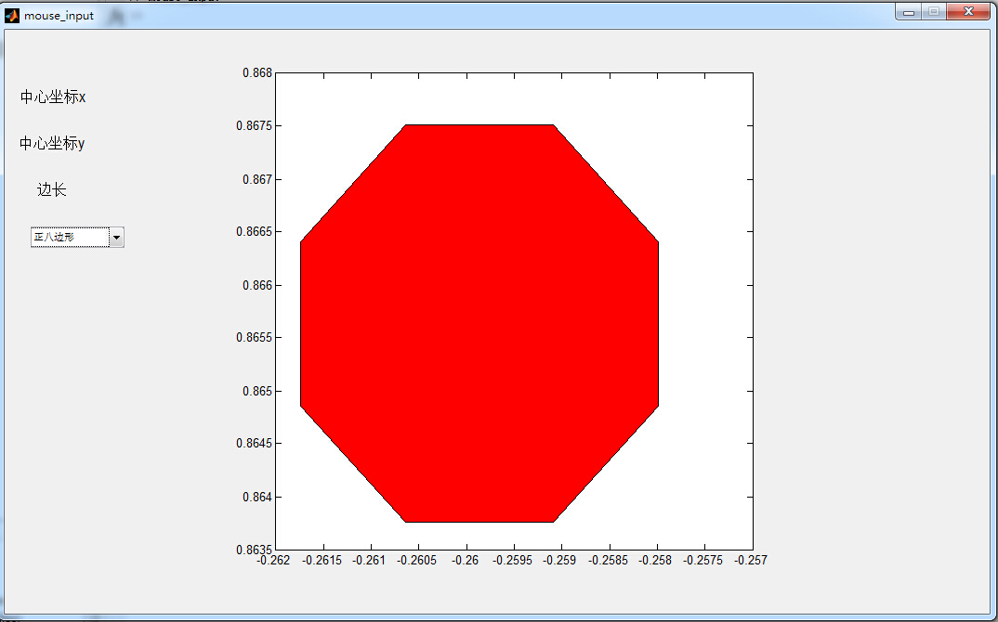The width and height of the screenshot is (998, 622).
Task: Click y-axis tick label 0.8655
Action: (254, 337)
